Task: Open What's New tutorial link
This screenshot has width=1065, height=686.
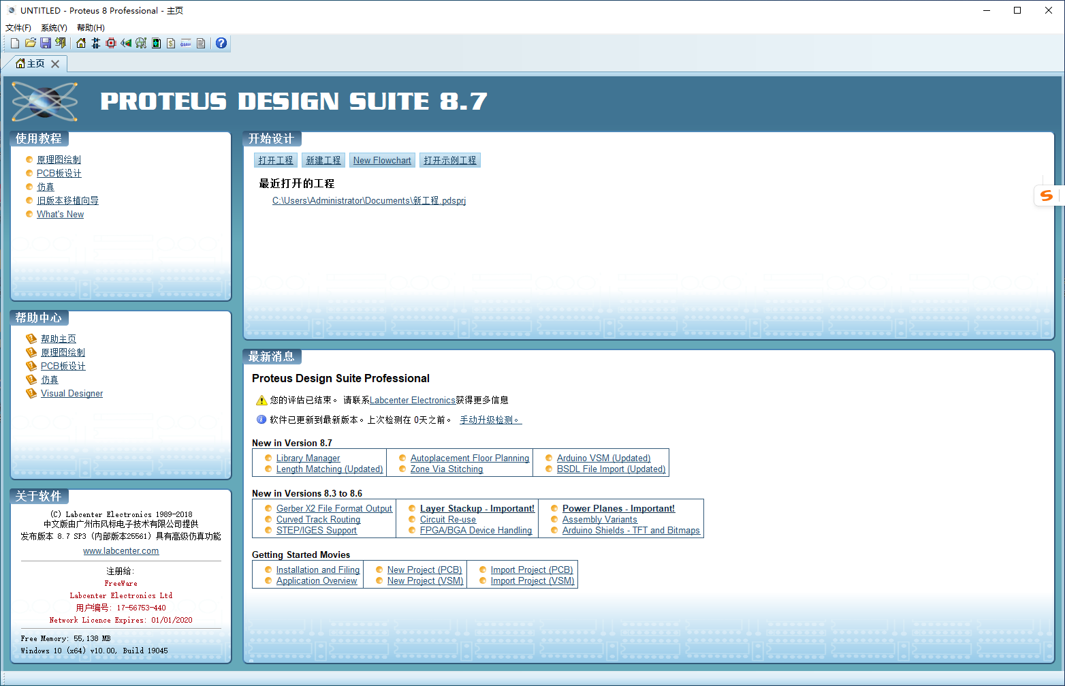Action: click(60, 214)
